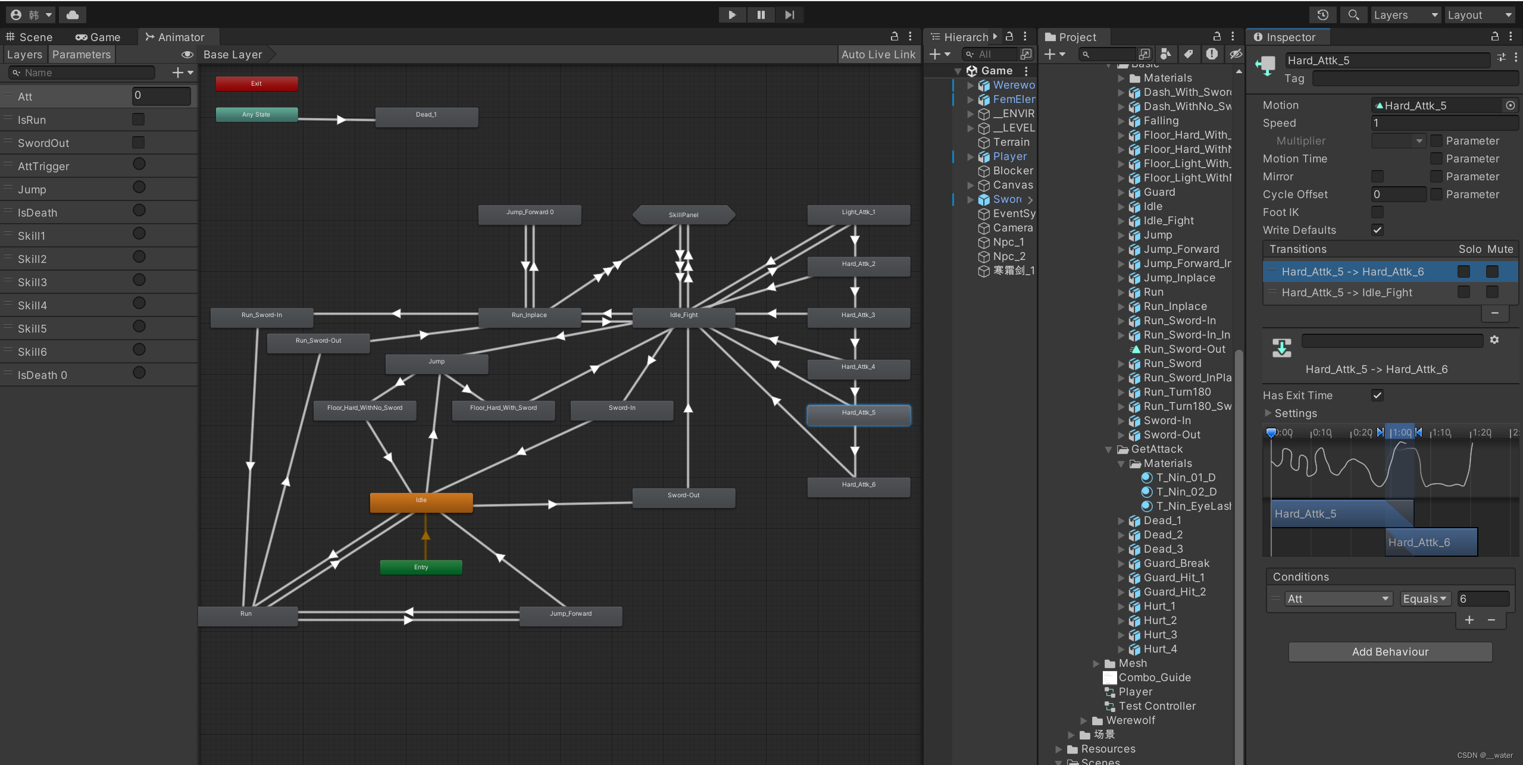The height and width of the screenshot is (765, 1523).
Task: Click the add condition plus button
Action: pos(1469,620)
